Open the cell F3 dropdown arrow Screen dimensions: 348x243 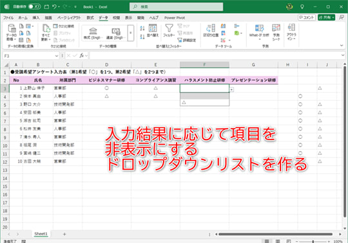(x=231, y=89)
